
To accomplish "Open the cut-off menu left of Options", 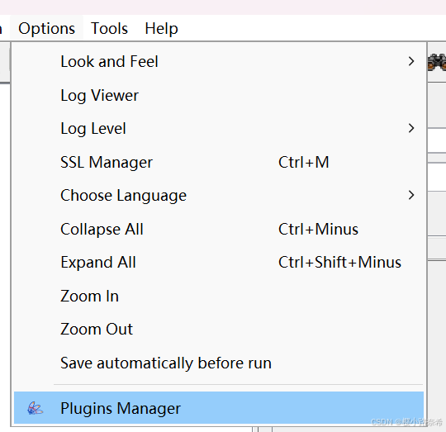I will click(1, 28).
